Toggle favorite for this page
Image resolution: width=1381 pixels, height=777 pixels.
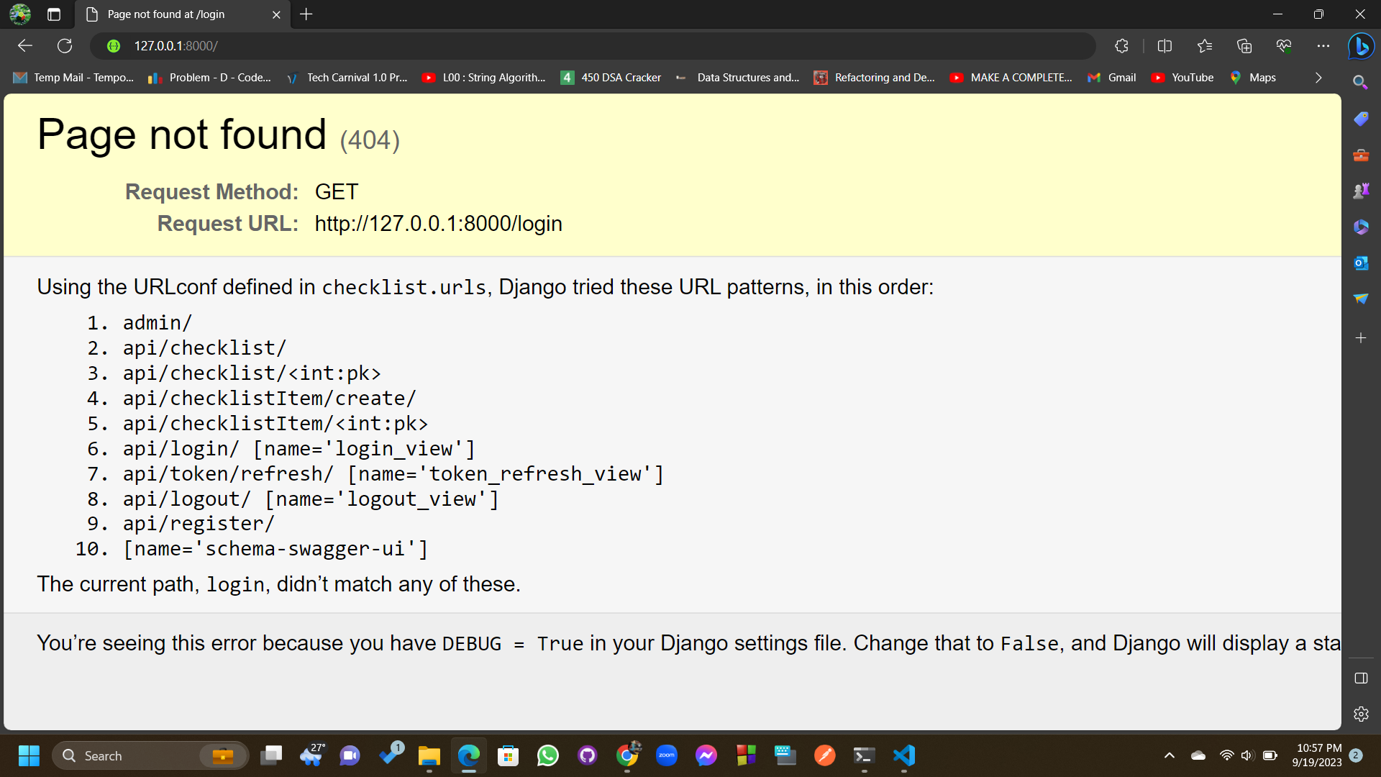(x=1205, y=45)
